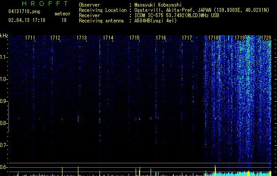Click the 1720 time marker
The height and width of the screenshot is (176, 277).
266,38
